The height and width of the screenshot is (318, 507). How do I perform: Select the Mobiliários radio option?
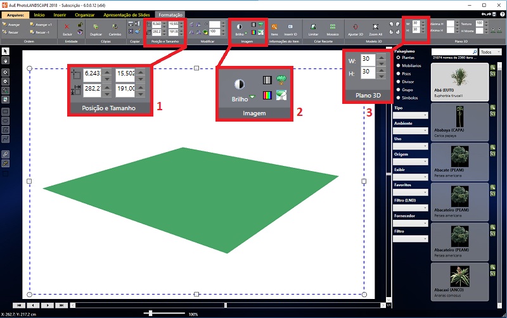pos(398,65)
